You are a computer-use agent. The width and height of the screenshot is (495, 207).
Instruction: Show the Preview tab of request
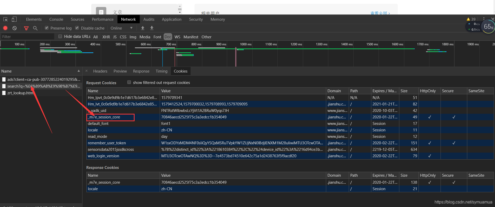120,71
